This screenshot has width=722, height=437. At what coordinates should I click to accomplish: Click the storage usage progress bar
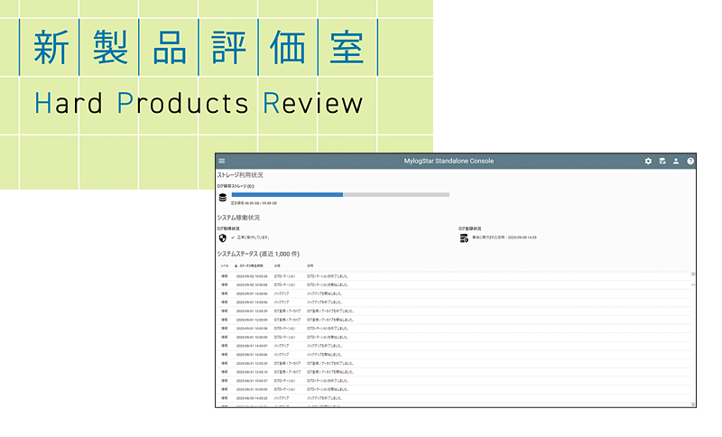tap(340, 194)
